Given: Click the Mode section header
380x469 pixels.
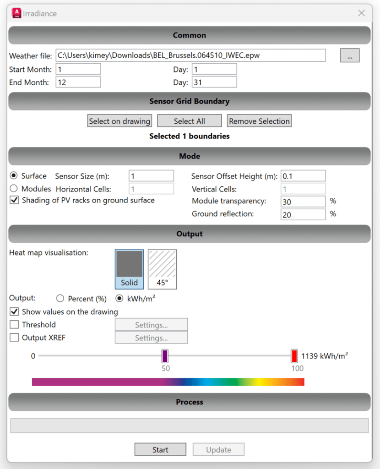Looking at the screenshot, I should (189, 156).
